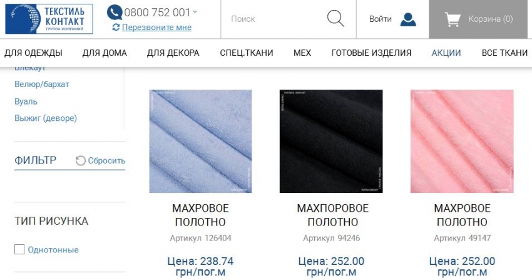Image resolution: width=532 pixels, height=280 pixels.
Task: Click the blue phone icon
Action: [115, 13]
